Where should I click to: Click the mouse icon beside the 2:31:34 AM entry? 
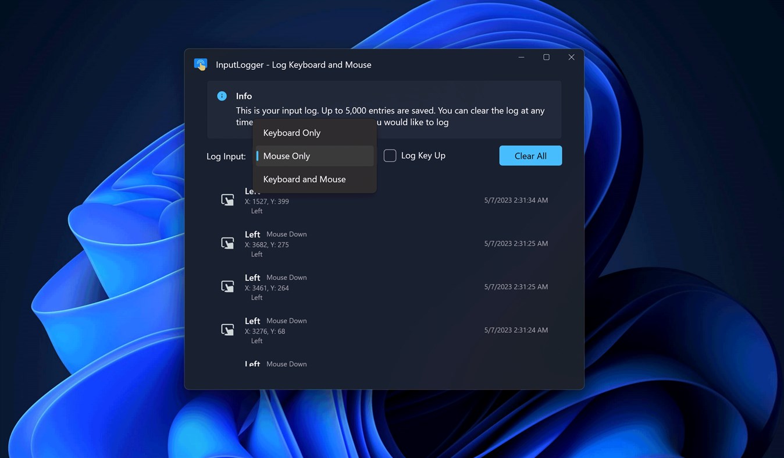pos(227,200)
